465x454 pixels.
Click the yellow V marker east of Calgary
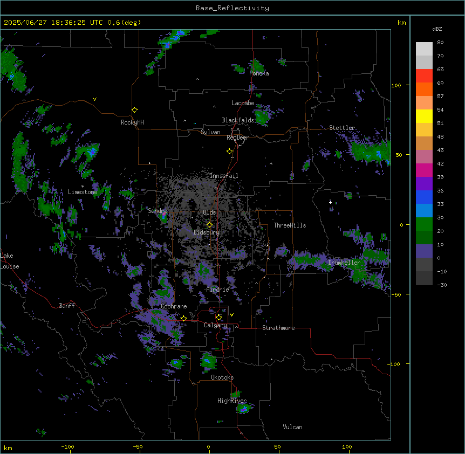(x=231, y=315)
